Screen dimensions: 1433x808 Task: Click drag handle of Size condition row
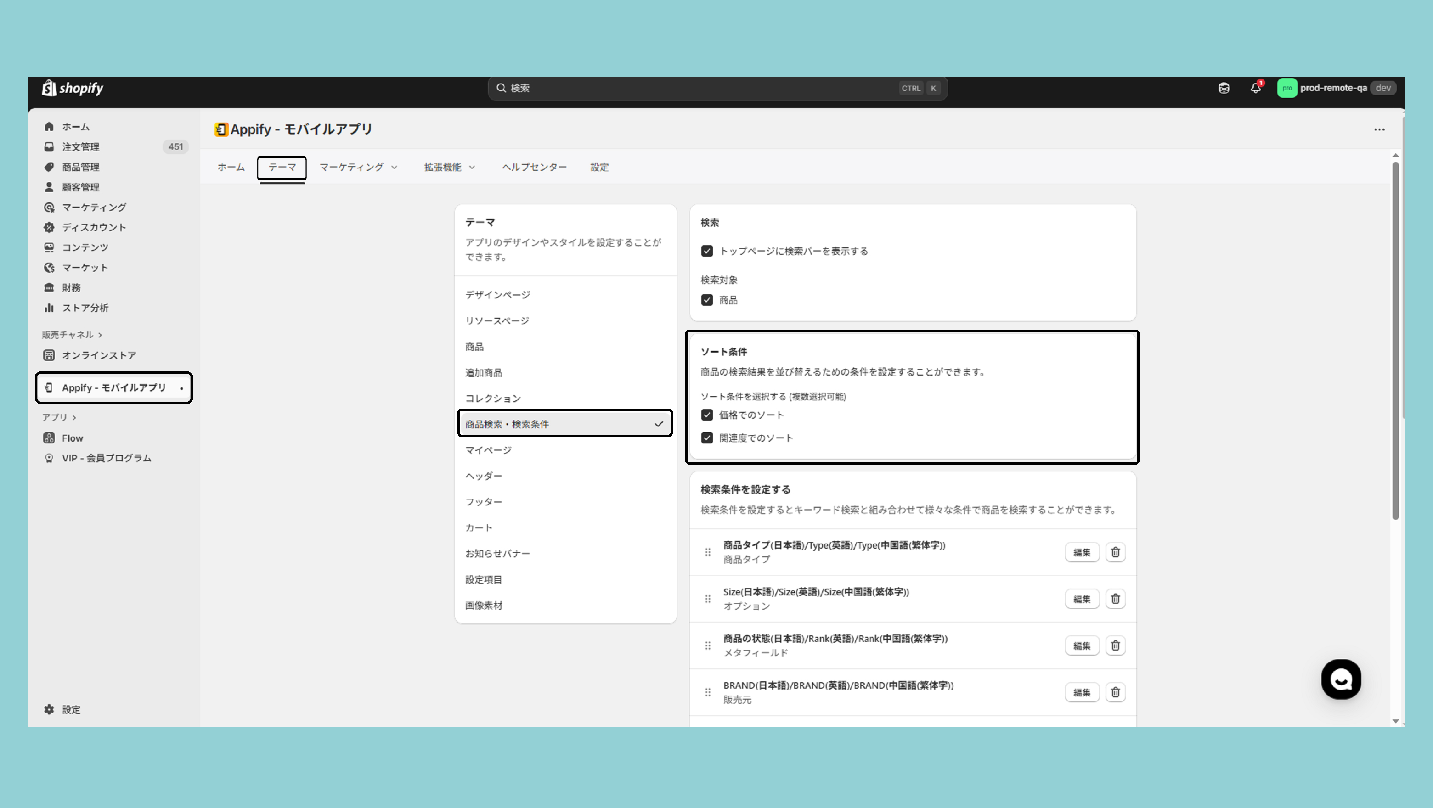pyautogui.click(x=708, y=599)
